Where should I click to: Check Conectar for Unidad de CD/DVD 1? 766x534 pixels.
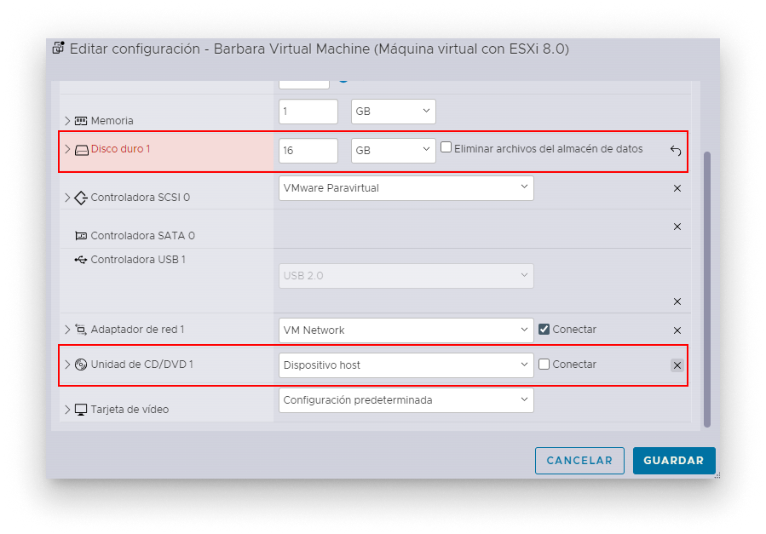(544, 365)
